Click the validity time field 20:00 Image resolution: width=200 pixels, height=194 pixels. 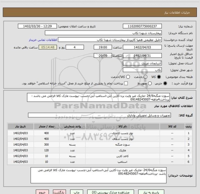point(103,55)
